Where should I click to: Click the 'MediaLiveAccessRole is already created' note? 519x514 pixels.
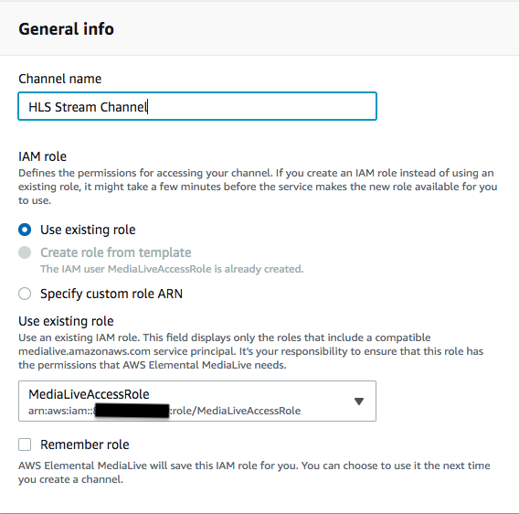click(172, 269)
